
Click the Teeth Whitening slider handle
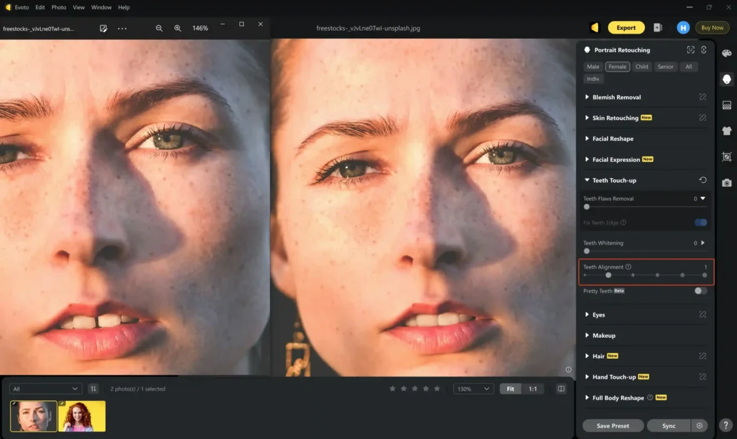[587, 251]
